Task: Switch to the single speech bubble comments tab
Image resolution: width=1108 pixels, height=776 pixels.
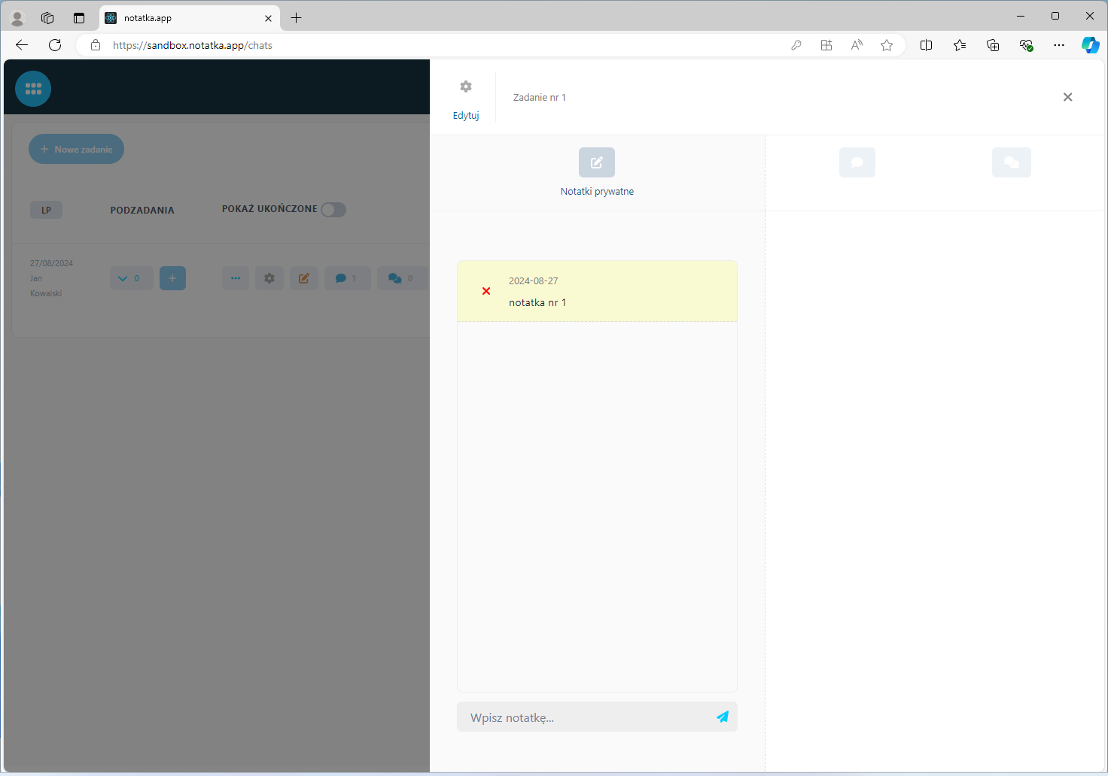Action: tap(857, 162)
